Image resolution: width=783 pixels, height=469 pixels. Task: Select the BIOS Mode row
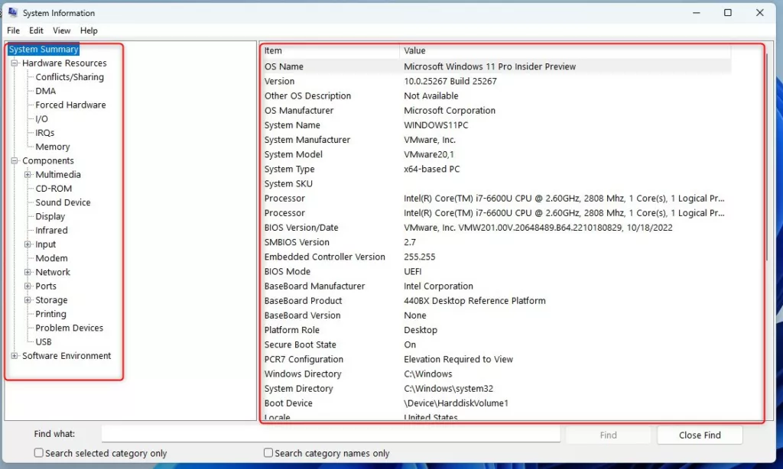[496, 271]
